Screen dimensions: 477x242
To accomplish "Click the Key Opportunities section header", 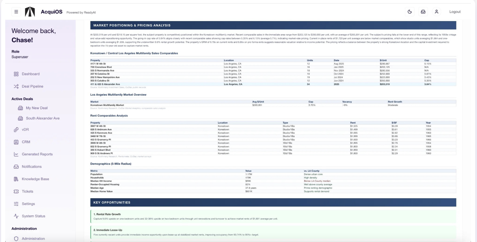I will [273, 202].
